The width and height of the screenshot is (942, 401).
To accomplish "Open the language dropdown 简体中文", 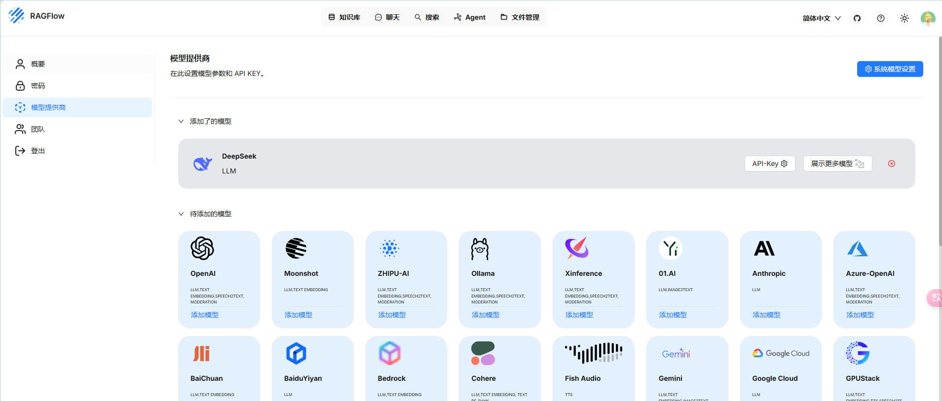I will point(822,18).
